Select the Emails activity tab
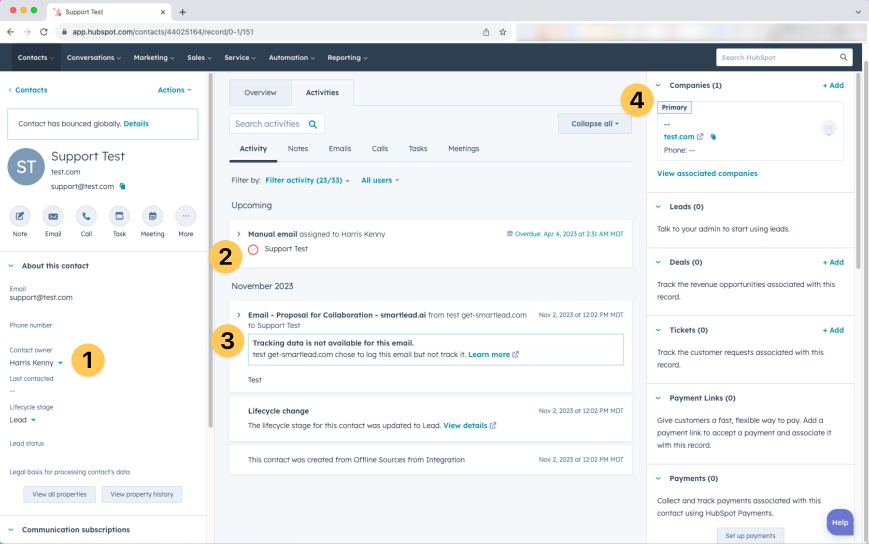Image resolution: width=869 pixels, height=544 pixels. (x=340, y=148)
